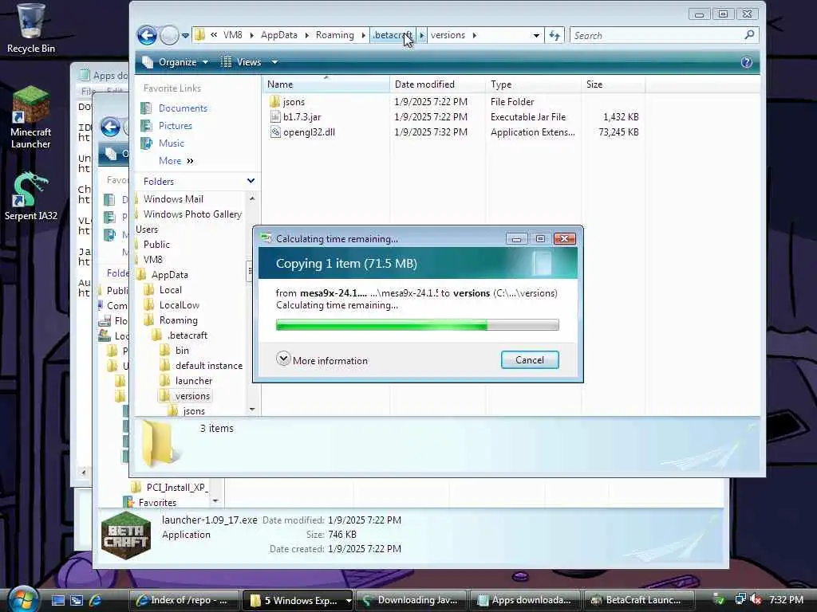Open the Serpent IA32 desktop icon
Viewport: 817px width, 612px height.
[30, 196]
